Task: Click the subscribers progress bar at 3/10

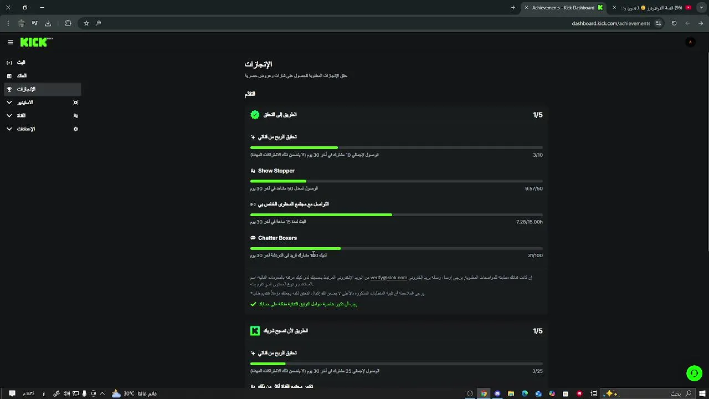Action: coord(397,148)
